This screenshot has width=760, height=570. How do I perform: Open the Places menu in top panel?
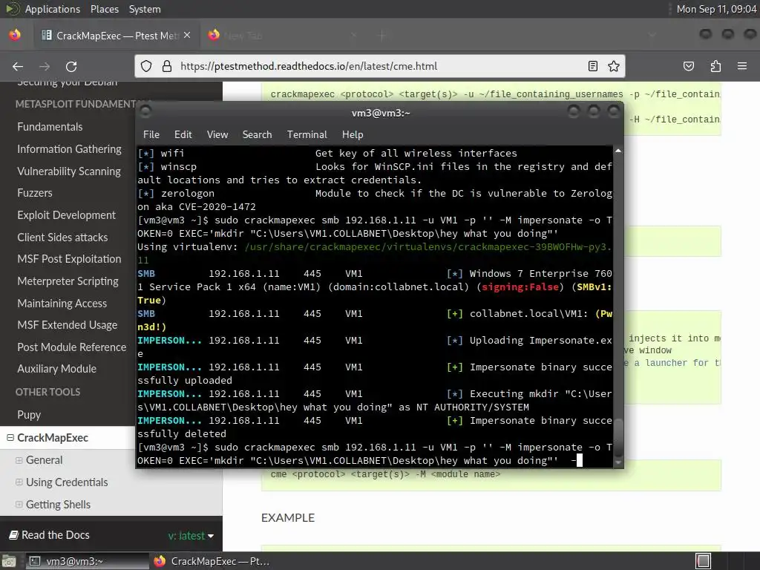[105, 9]
